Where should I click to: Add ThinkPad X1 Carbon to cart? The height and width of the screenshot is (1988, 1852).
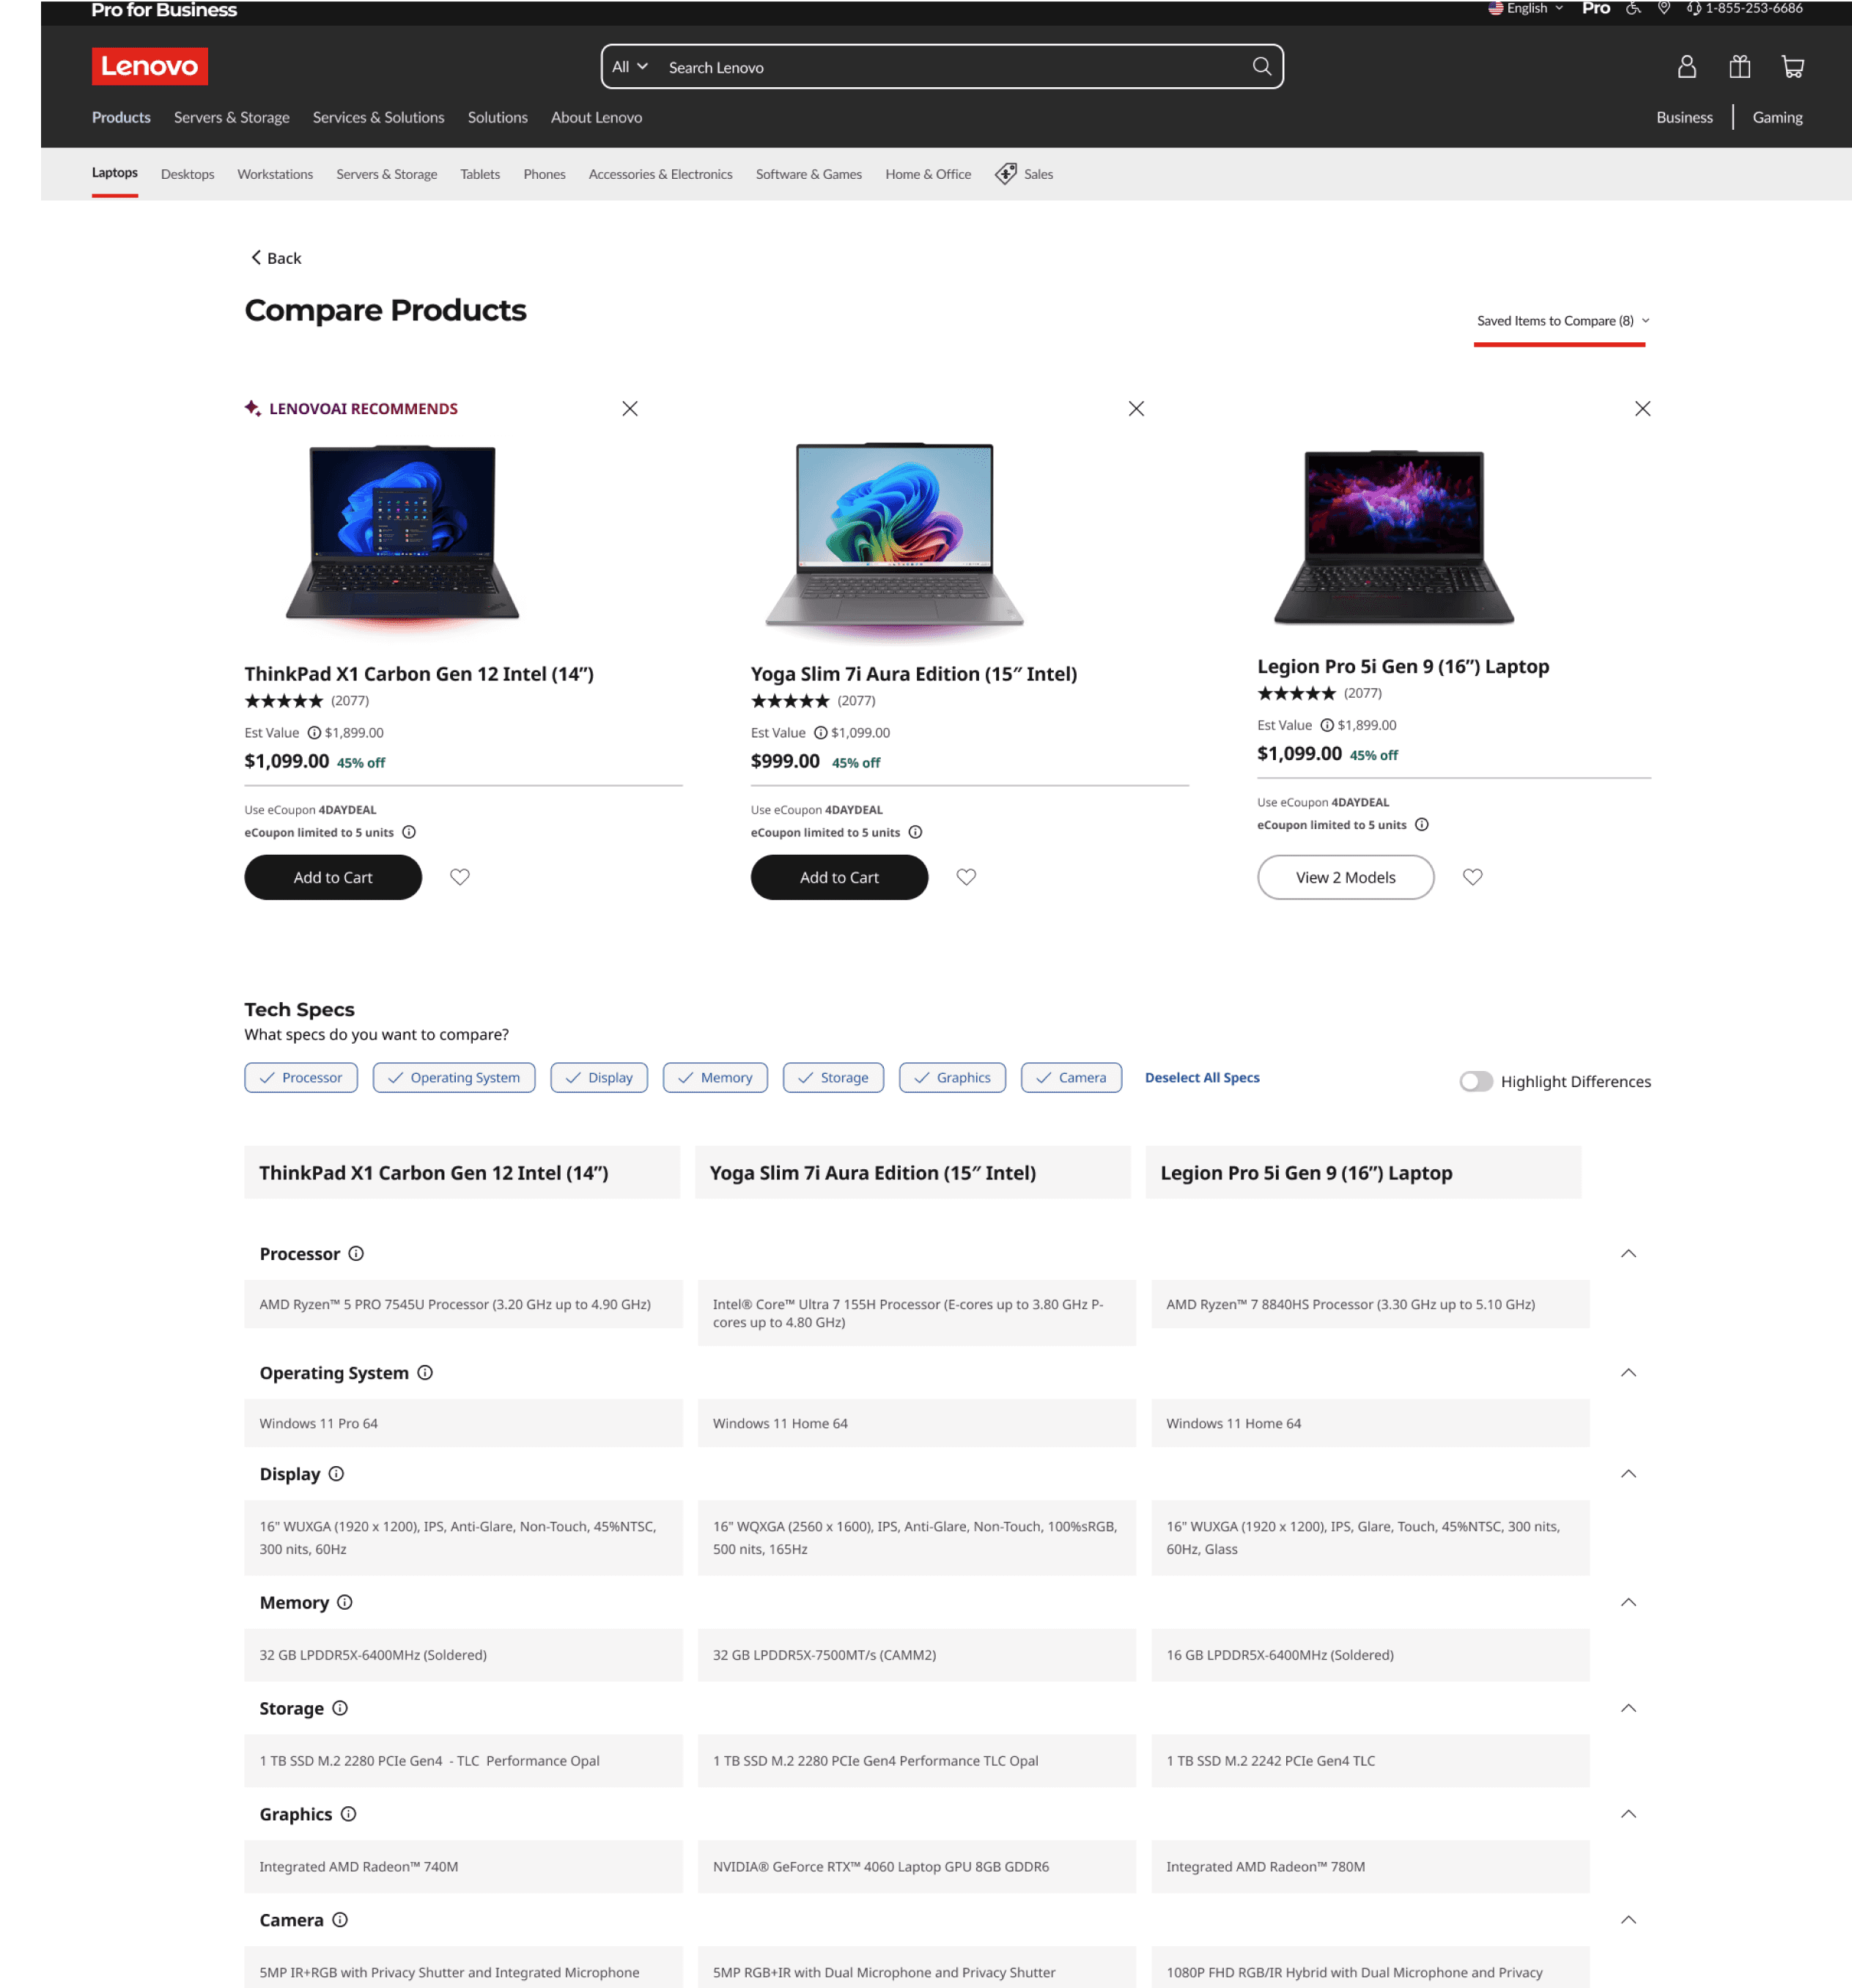(x=333, y=877)
